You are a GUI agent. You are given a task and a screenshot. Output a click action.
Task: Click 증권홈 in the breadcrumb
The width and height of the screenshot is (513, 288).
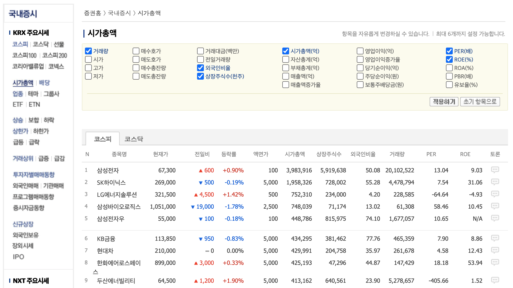[x=92, y=13]
